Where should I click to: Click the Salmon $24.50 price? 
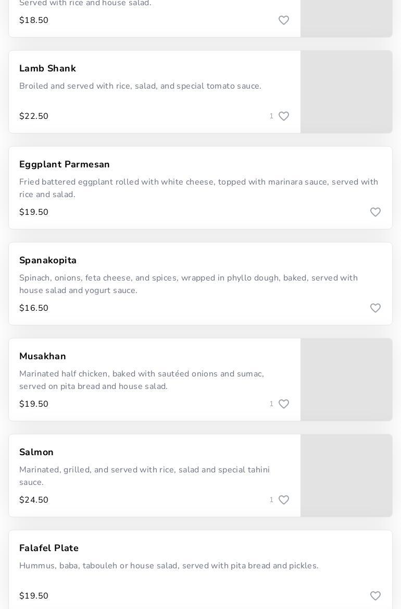tap(34, 500)
